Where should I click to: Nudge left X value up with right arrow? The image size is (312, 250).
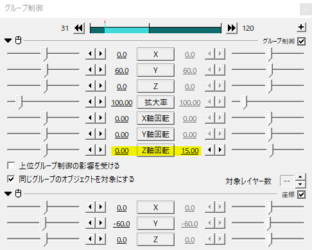pos(101,54)
